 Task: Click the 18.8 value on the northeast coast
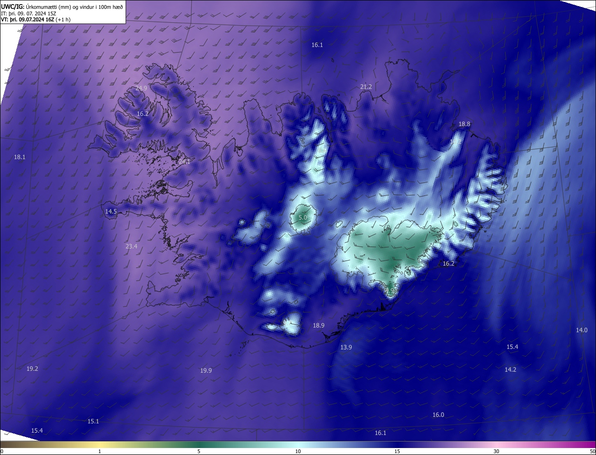tap(464, 124)
